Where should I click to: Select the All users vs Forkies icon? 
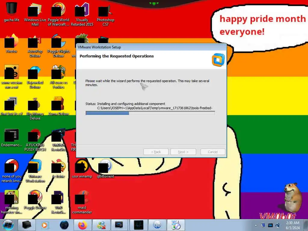tap(59, 77)
